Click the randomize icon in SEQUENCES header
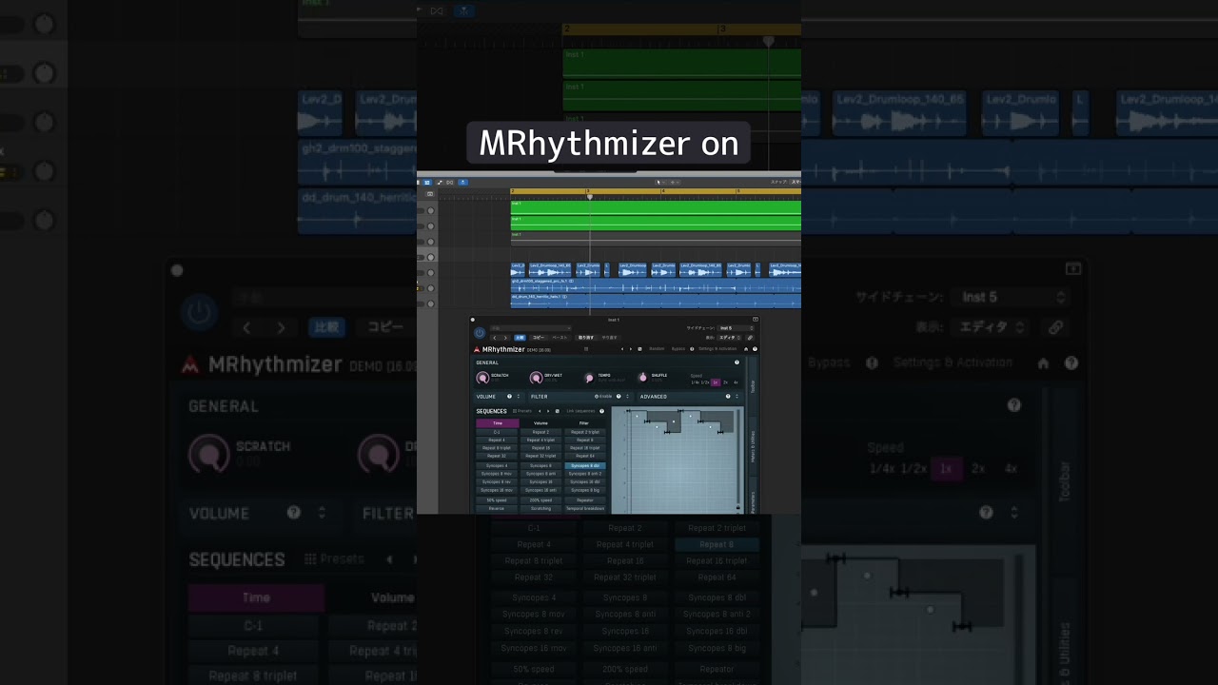 [x=558, y=411]
